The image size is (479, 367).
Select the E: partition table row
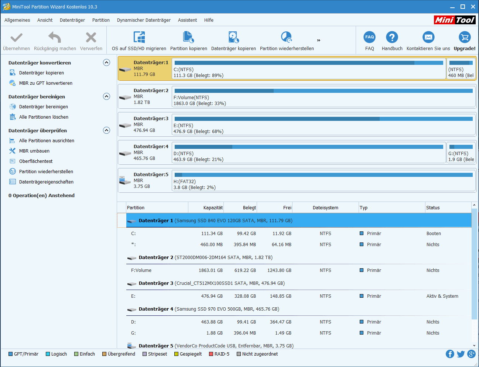[299, 296]
